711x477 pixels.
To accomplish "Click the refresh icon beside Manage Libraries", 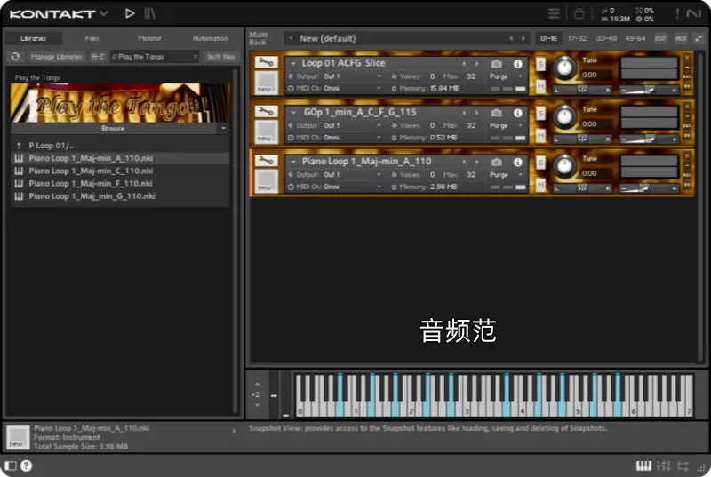I will pos(15,57).
